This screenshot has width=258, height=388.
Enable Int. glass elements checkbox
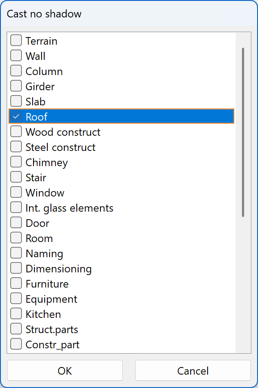click(16, 207)
